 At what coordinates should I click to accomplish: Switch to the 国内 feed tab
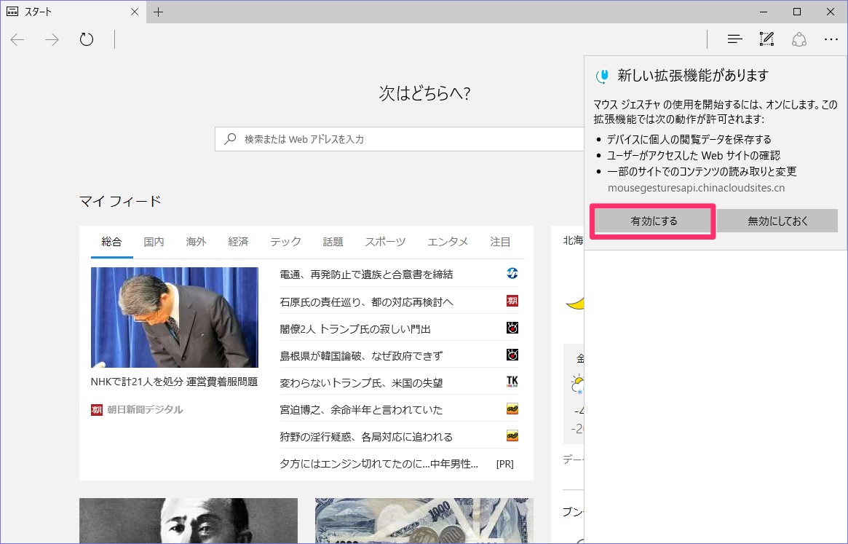[154, 242]
